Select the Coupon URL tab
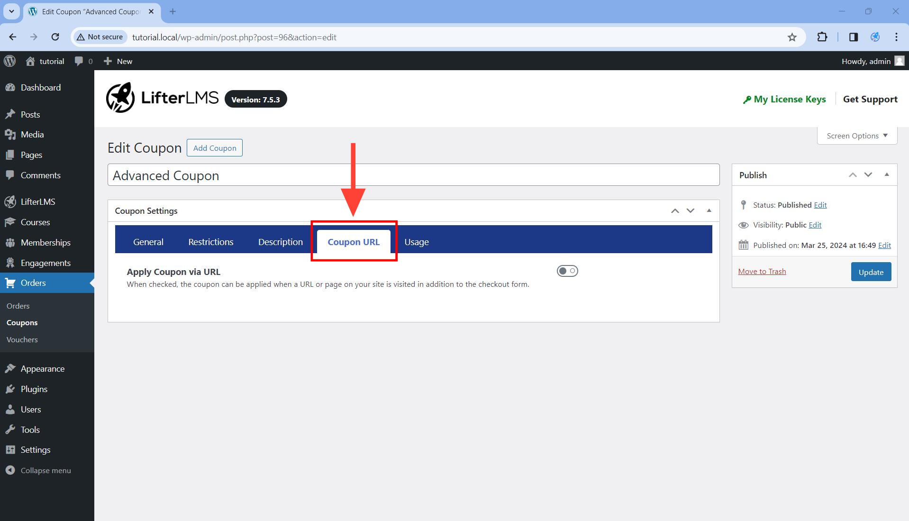This screenshot has width=909, height=521. click(x=354, y=242)
